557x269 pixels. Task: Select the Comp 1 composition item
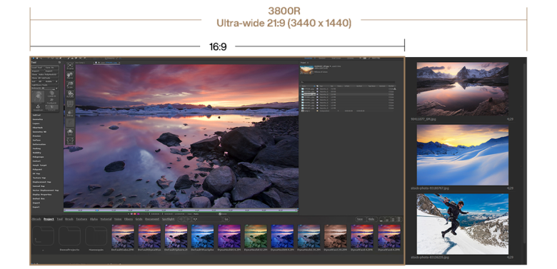click(306, 111)
